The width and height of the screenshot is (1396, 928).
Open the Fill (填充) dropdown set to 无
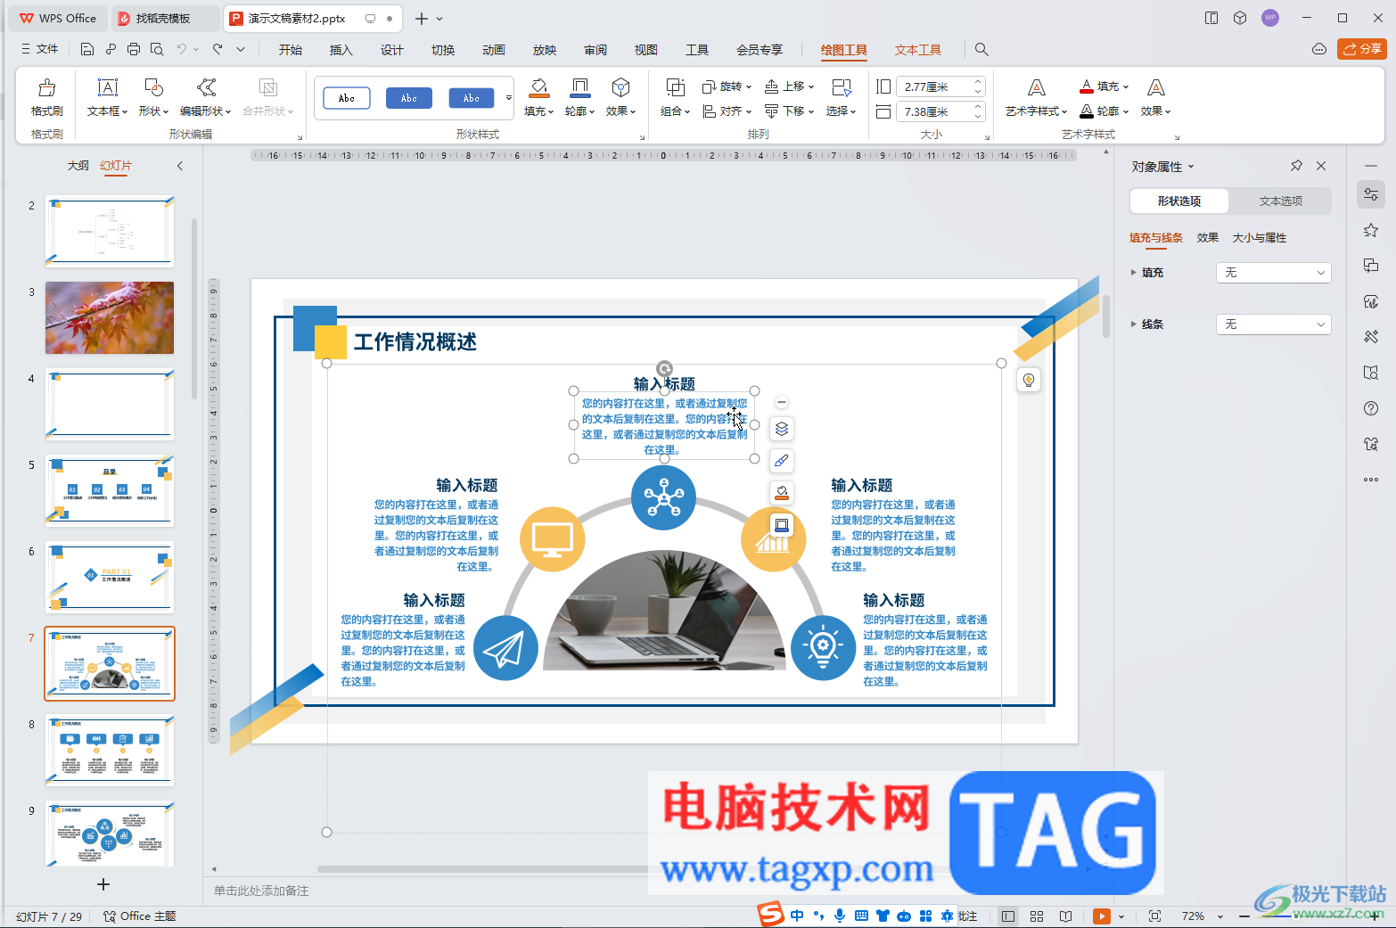[x=1273, y=273]
